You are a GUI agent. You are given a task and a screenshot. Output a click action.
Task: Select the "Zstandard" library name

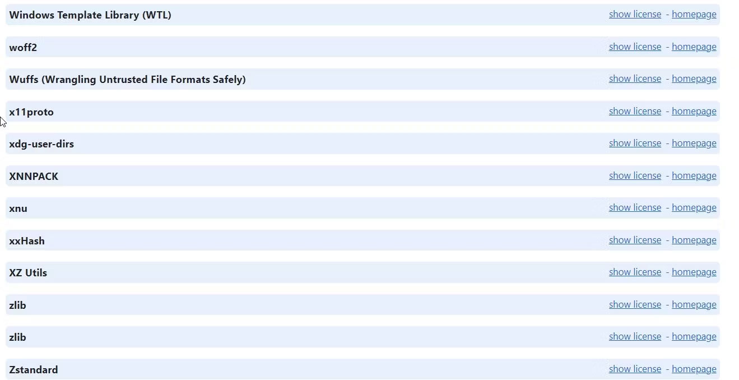(x=34, y=370)
